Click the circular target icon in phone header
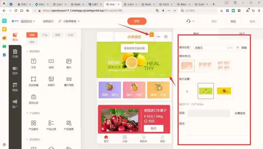The height and width of the screenshot is (149, 263). tap(166, 37)
